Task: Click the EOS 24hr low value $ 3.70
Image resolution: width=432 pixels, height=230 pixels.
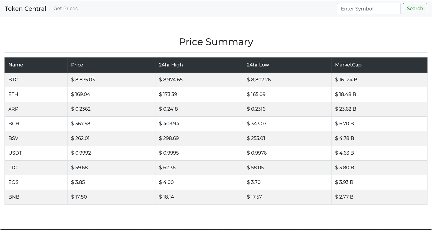Action: tap(253, 182)
